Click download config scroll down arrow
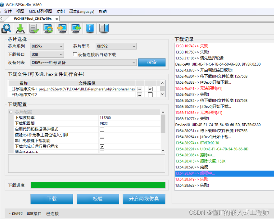 coord(163,151)
